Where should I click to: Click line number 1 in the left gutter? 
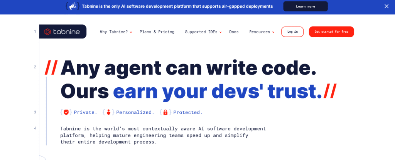(35, 32)
